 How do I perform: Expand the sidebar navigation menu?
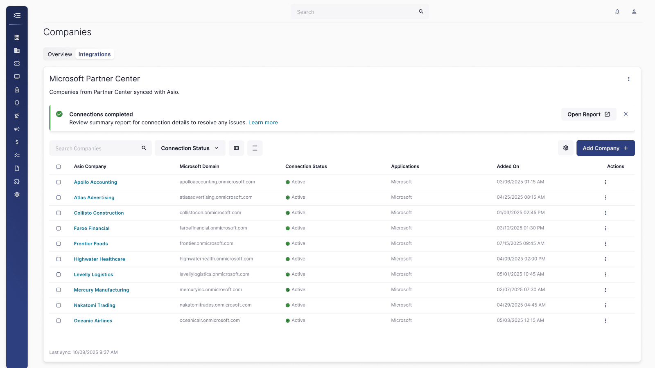(x=17, y=16)
